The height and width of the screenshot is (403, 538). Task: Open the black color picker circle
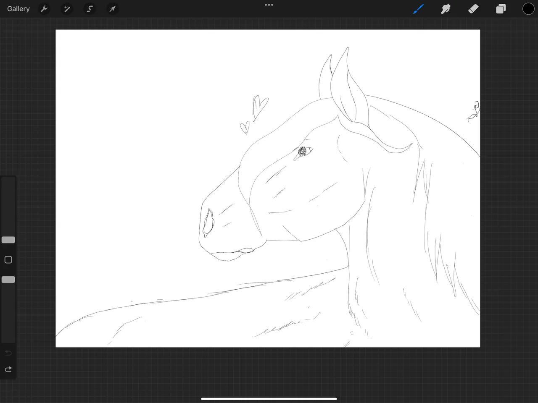pos(528,9)
